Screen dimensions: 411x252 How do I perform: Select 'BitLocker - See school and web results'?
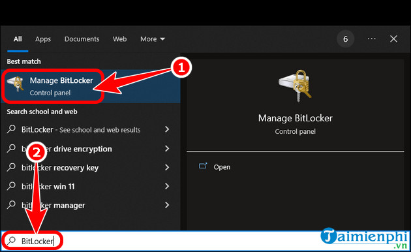click(x=81, y=129)
